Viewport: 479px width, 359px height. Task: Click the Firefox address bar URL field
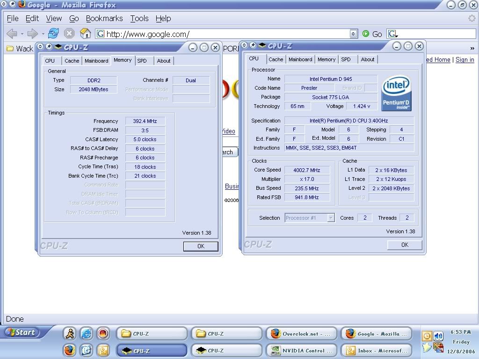[x=227, y=34]
